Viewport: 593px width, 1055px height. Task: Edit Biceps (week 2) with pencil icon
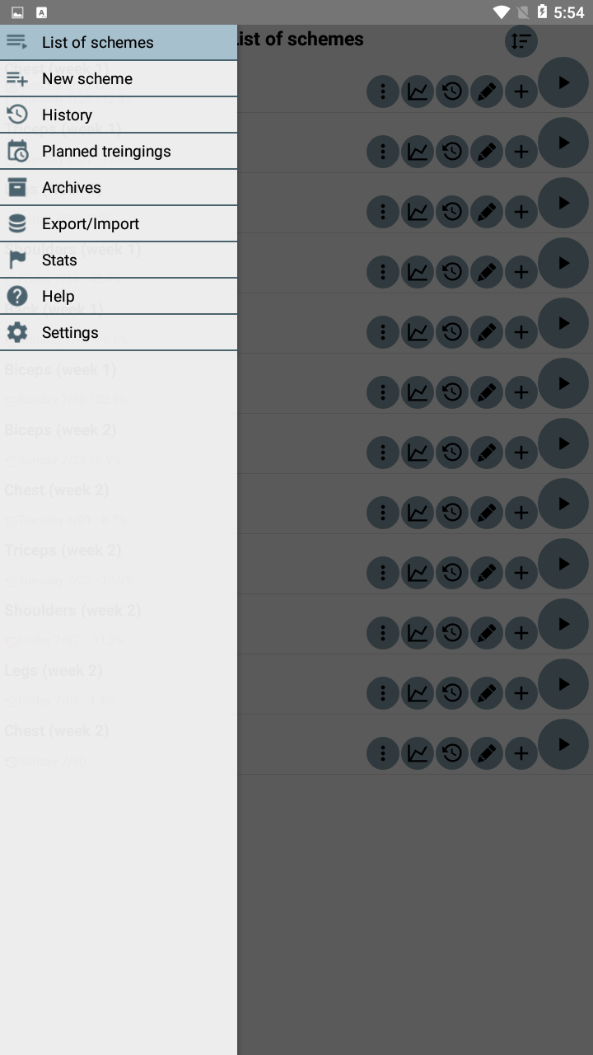[x=487, y=452]
